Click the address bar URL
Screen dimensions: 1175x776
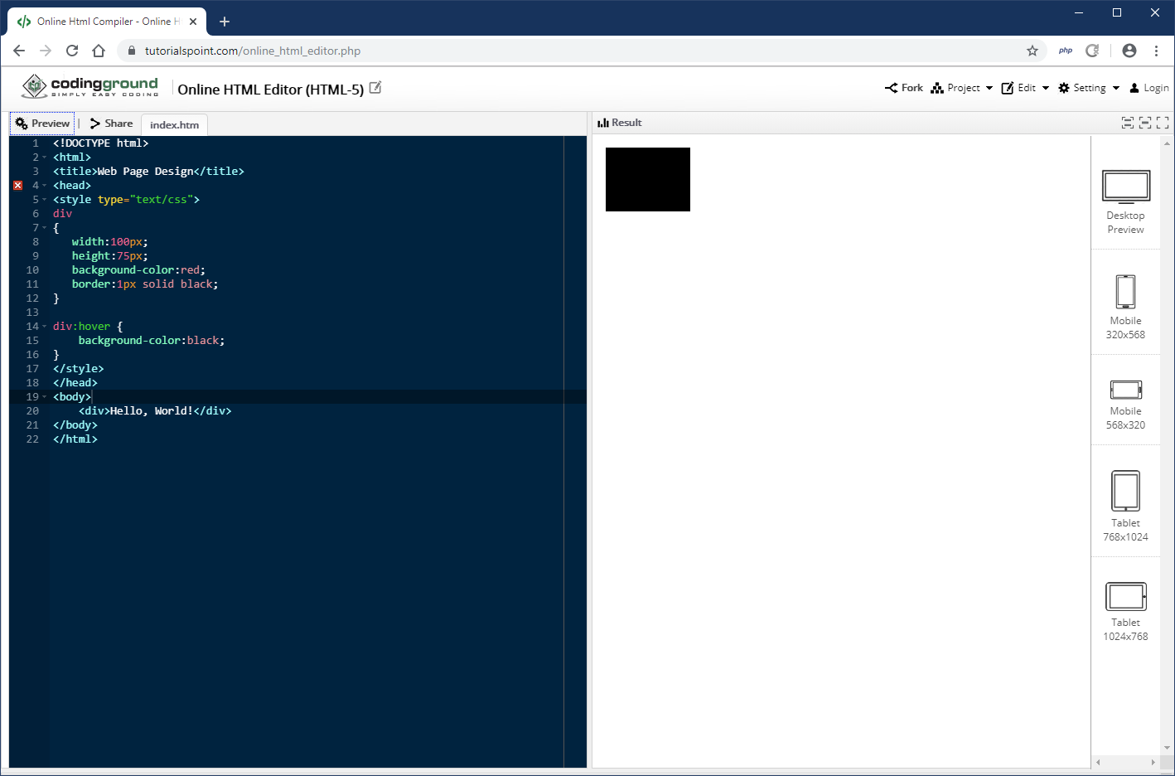pyautogui.click(x=253, y=51)
